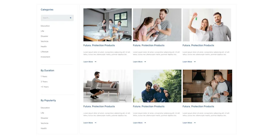Open the kitchen couple photo thumbnail

point(207,86)
